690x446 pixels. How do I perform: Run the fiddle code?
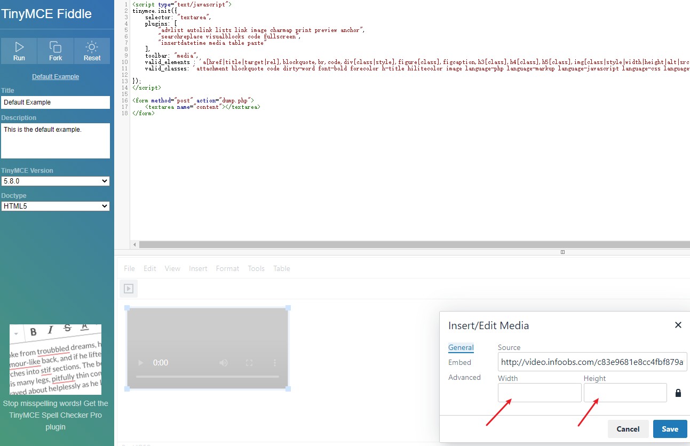(19, 51)
